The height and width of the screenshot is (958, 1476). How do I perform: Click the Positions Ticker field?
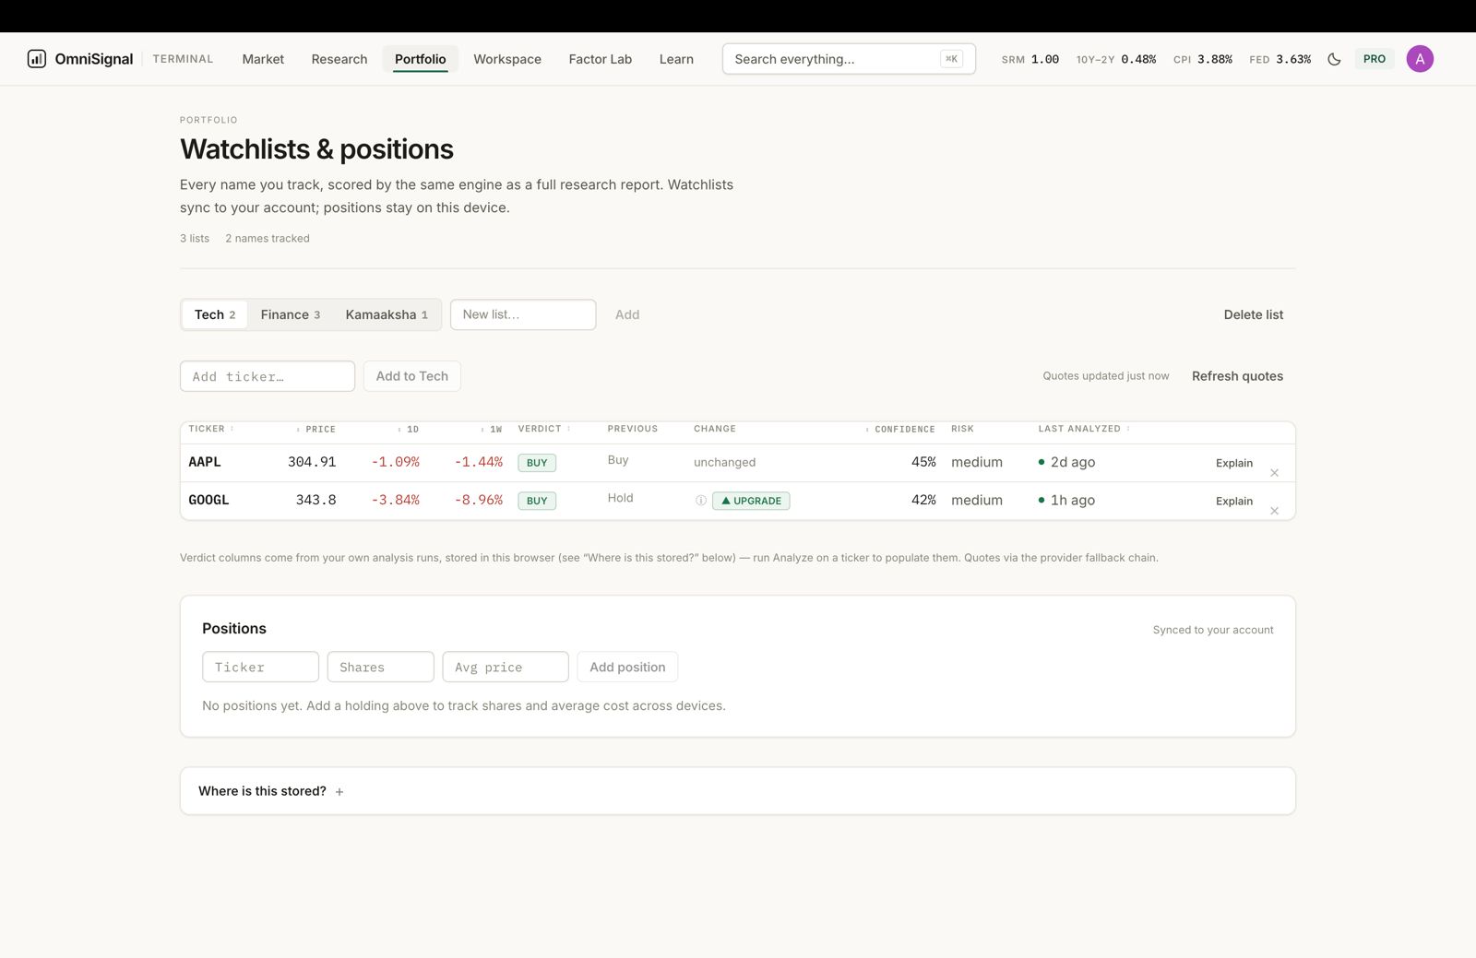coord(260,667)
